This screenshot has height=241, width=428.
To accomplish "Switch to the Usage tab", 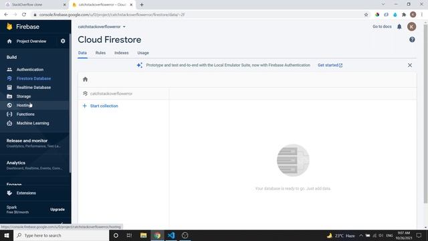I will [x=143, y=53].
